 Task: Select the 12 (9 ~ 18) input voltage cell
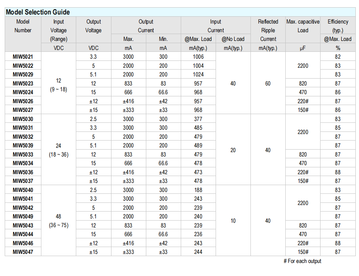click(58, 84)
